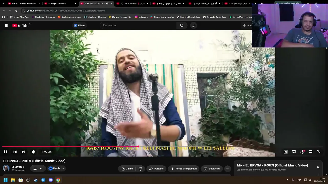Open the Chrome apps grid shortcut
328x184 pixels.
3,17
